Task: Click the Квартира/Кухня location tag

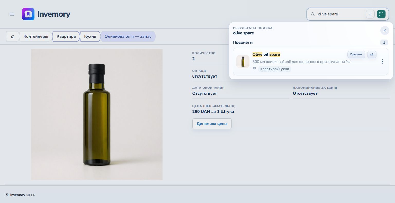Action: tap(274, 69)
